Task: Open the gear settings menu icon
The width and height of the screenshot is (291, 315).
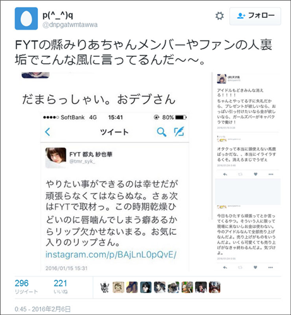Action: coord(220,16)
